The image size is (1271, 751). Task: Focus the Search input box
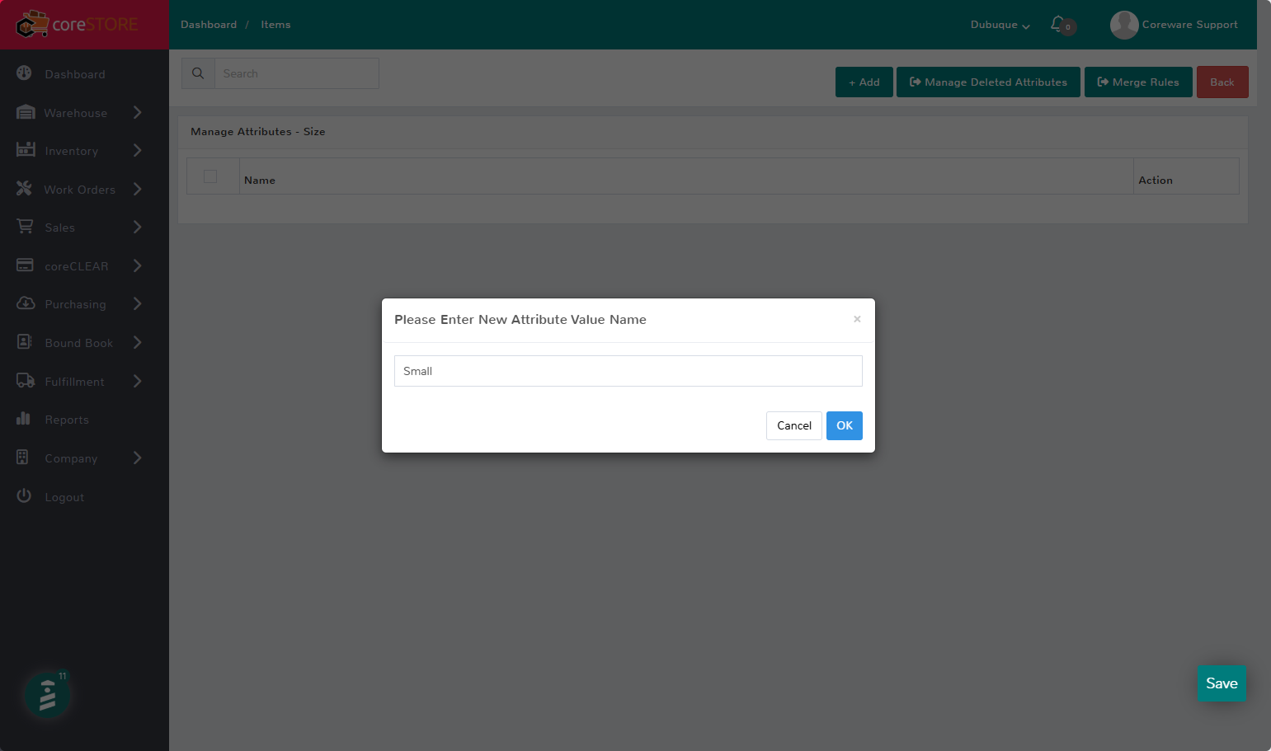click(x=297, y=73)
